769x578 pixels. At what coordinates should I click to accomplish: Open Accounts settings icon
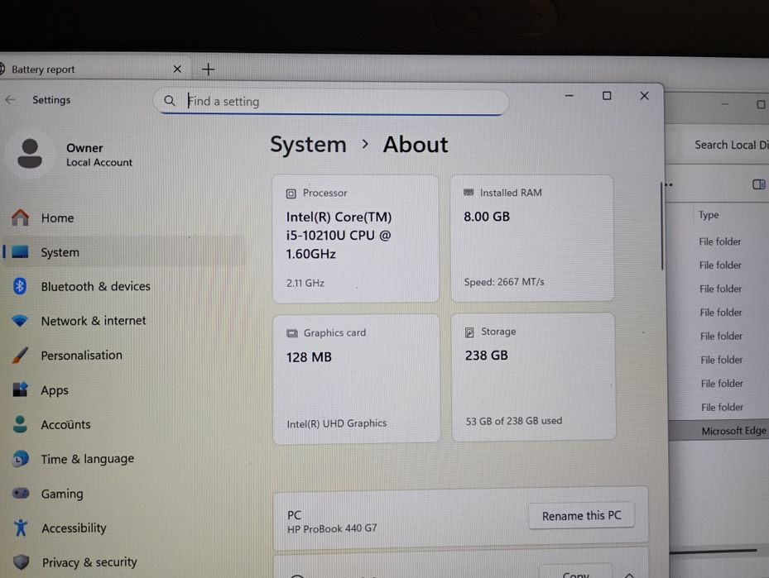pyautogui.click(x=20, y=424)
